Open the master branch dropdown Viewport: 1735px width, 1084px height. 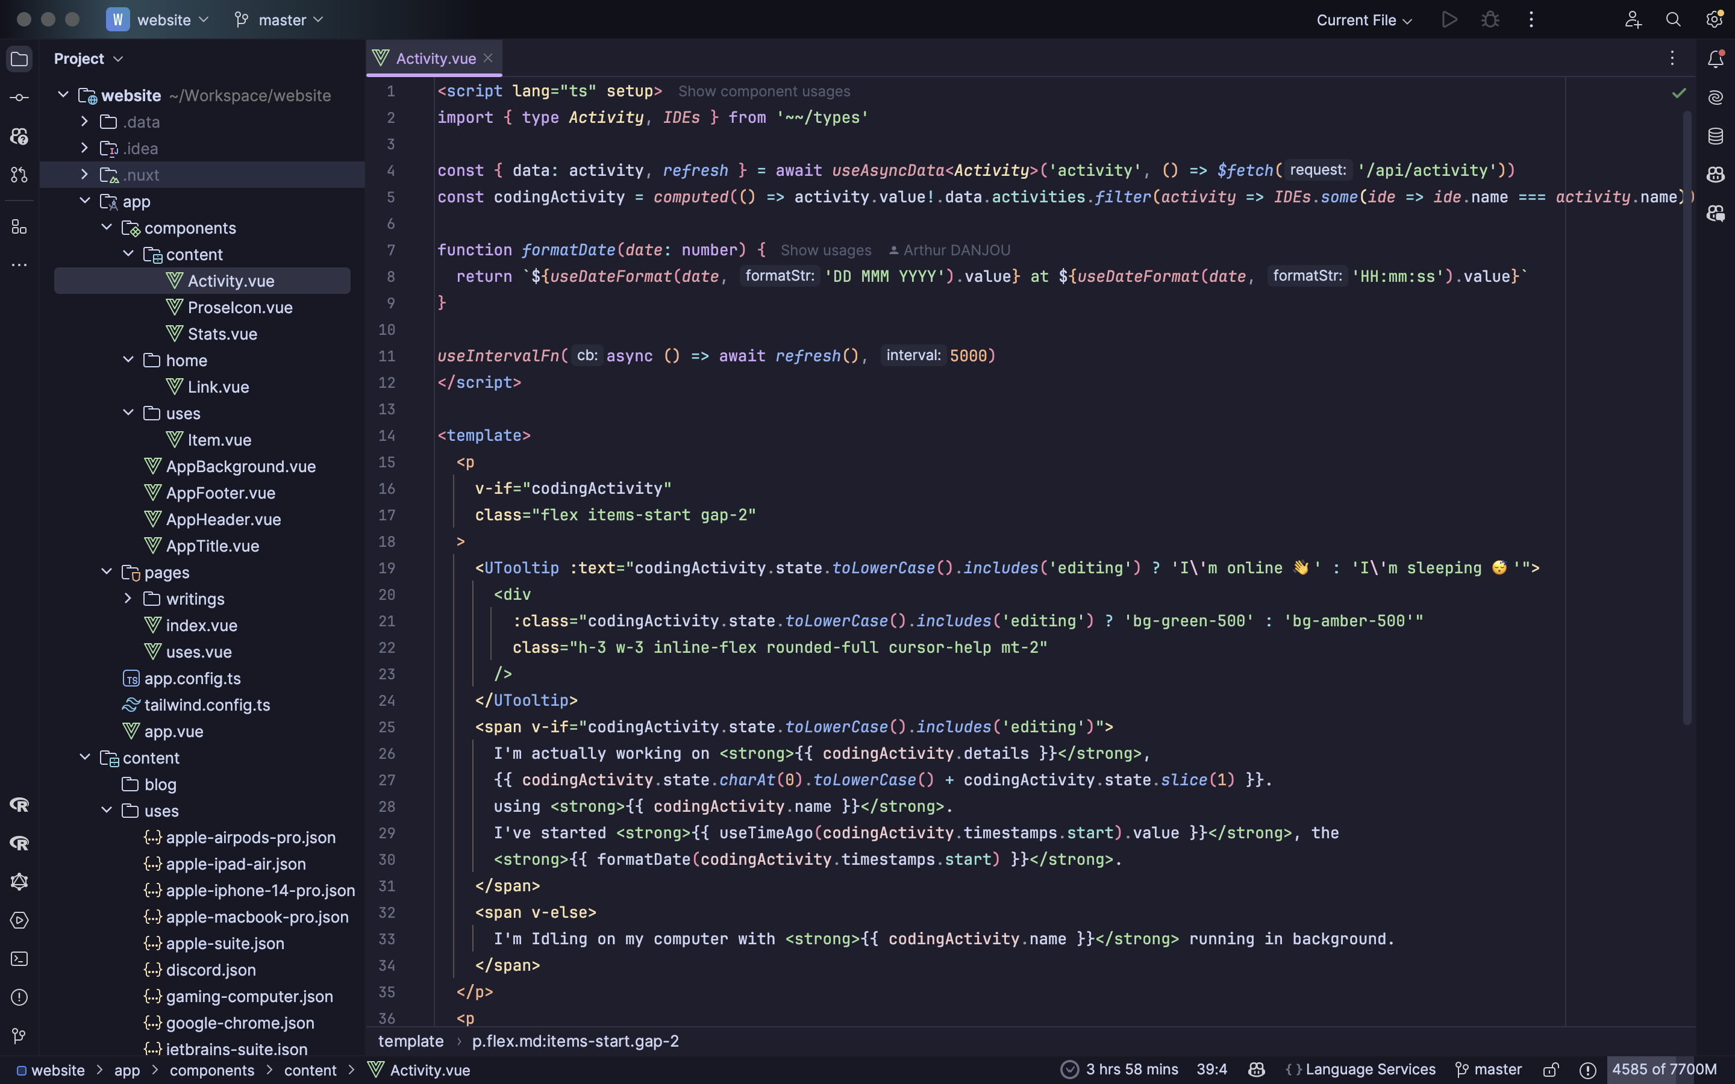point(279,19)
